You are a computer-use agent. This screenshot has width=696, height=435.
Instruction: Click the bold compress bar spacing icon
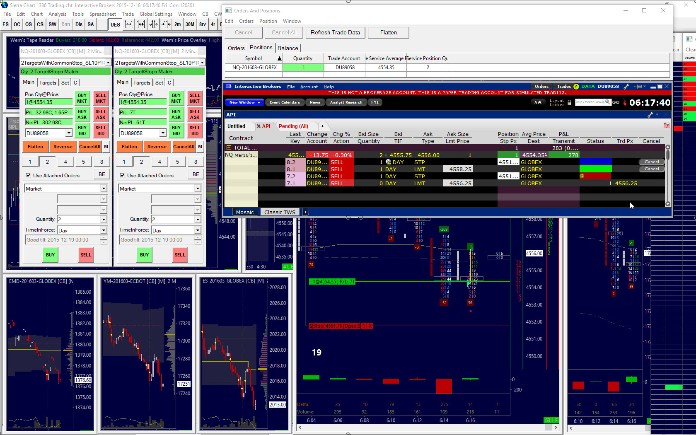[166, 24]
